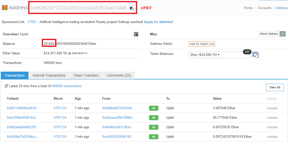Click the 60.777648 Ether value
The image size is (288, 142).
click(x=225, y=117)
